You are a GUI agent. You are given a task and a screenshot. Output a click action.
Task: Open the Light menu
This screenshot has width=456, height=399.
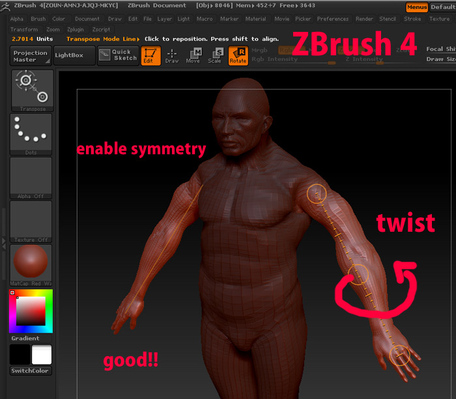pyautogui.click(x=184, y=19)
